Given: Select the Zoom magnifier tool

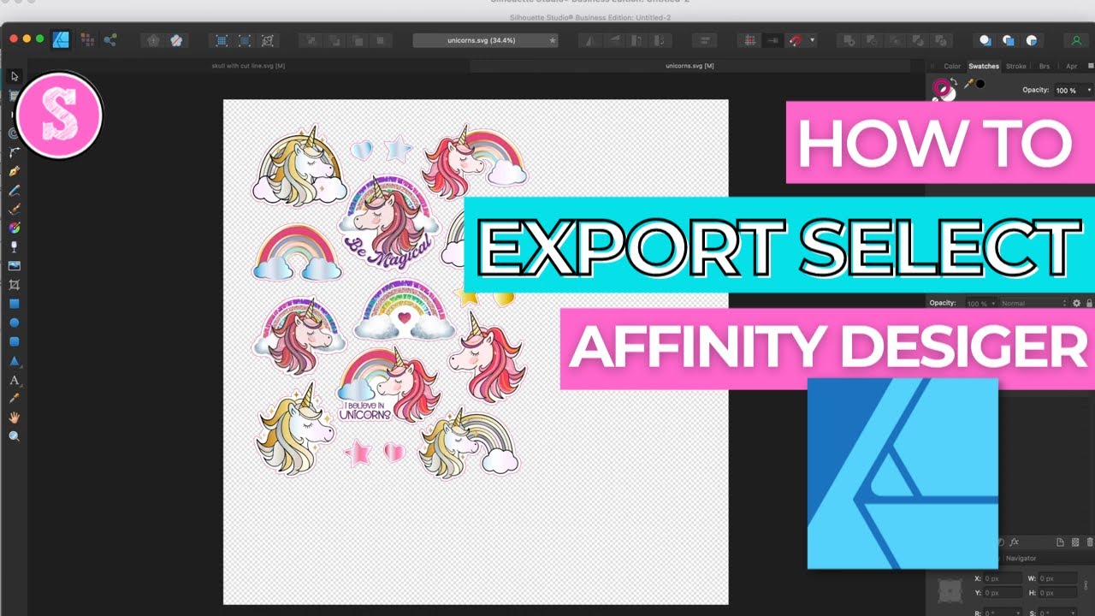Looking at the screenshot, I should tap(15, 436).
